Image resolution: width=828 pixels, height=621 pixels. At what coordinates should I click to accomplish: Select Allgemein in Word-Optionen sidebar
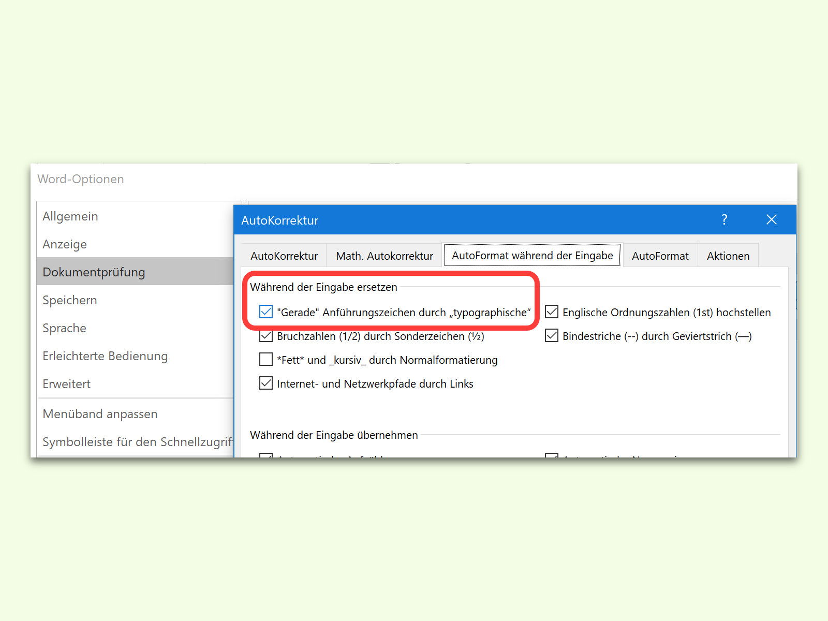point(136,216)
